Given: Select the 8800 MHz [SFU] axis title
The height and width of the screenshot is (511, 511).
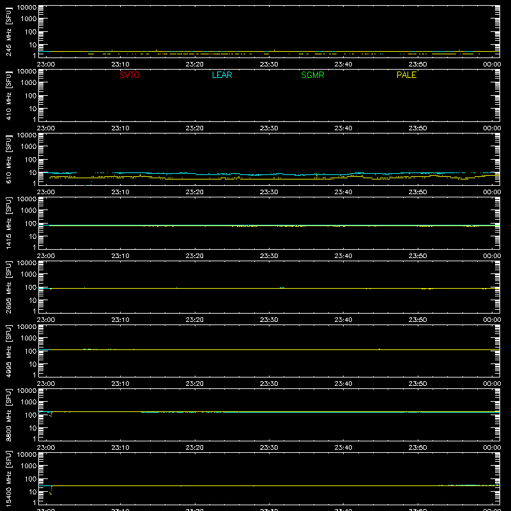Looking at the screenshot, I should [9, 415].
